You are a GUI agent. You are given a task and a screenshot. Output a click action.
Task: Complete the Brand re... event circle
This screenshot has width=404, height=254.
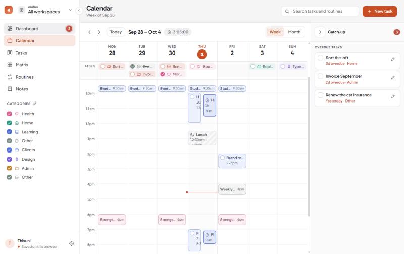pyautogui.click(x=222, y=158)
